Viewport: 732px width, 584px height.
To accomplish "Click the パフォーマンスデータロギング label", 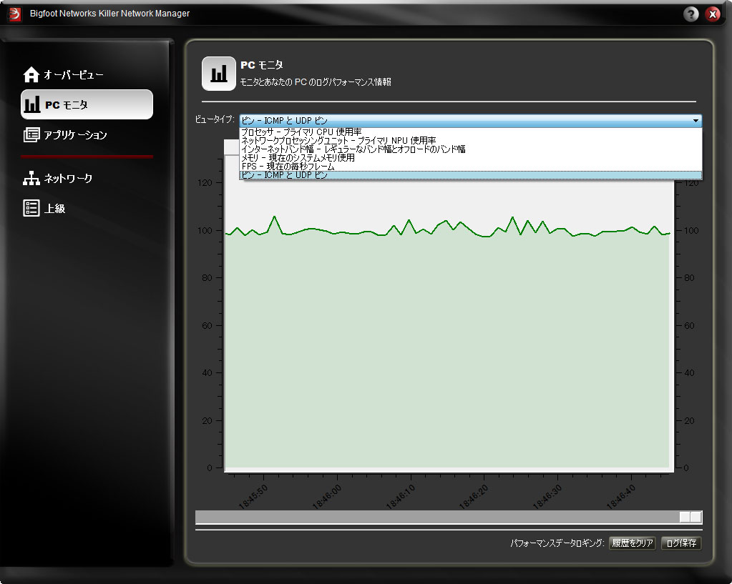I will tap(557, 543).
